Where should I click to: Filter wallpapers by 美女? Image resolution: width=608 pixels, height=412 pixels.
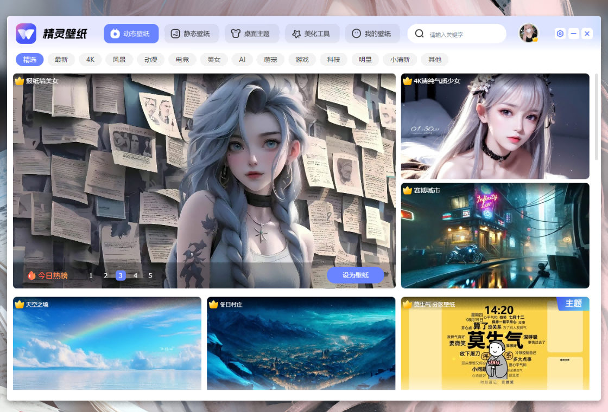coord(214,60)
